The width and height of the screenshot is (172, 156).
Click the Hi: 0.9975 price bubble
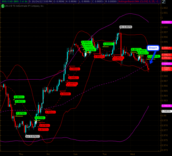coord(125,27)
